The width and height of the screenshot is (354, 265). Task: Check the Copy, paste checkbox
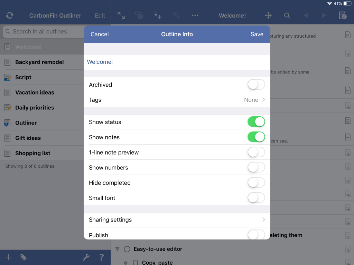[135, 263]
